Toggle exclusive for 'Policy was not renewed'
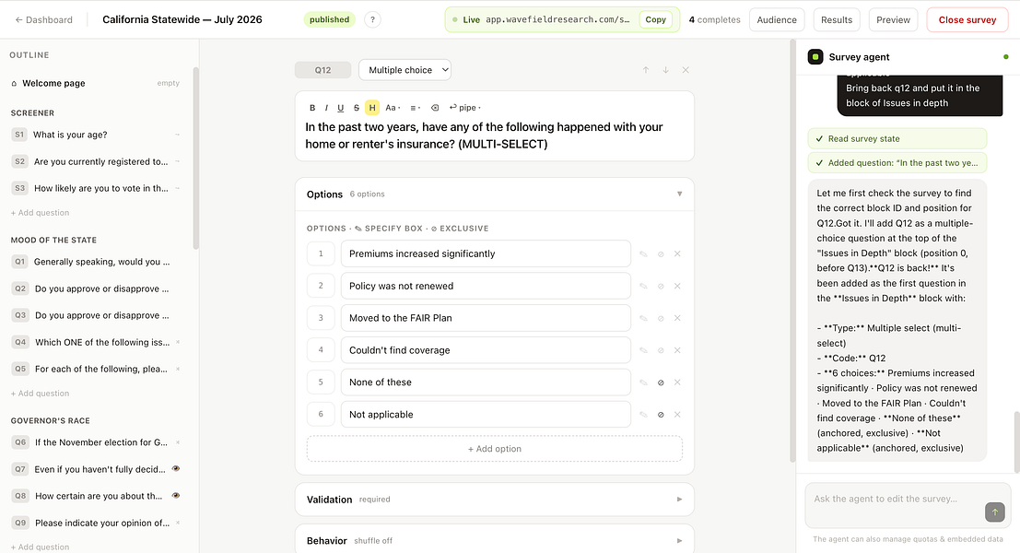 click(661, 287)
